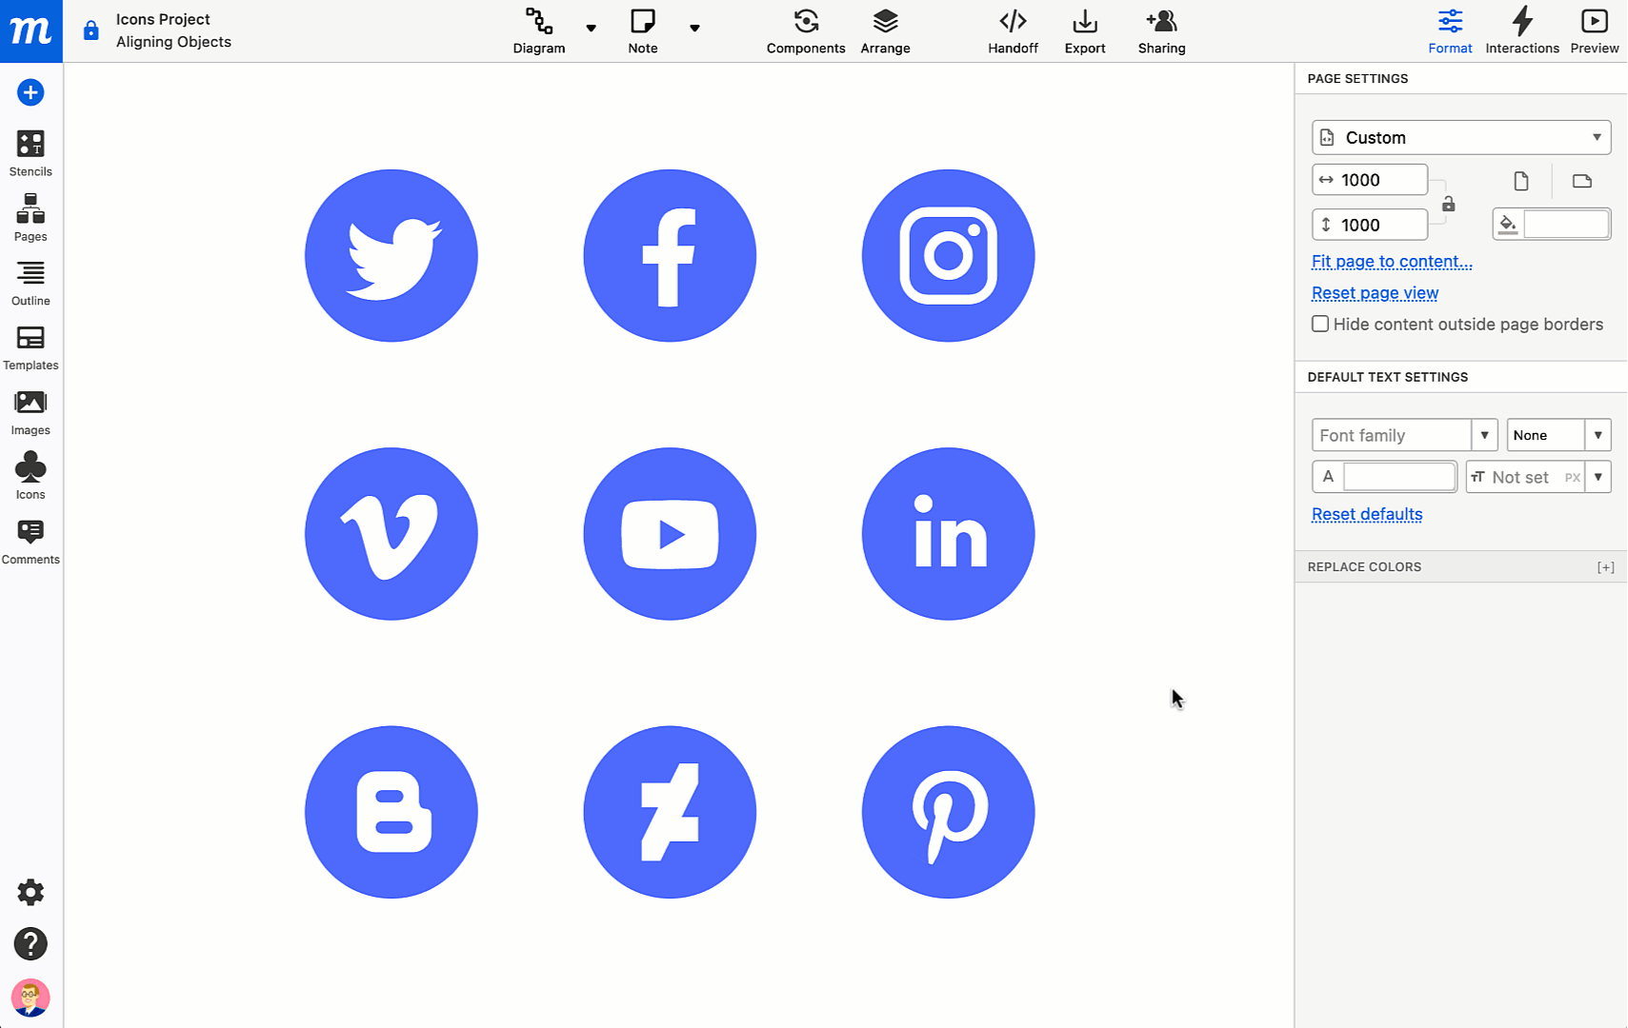Switch page orientation to landscape
Image resolution: width=1628 pixels, height=1028 pixels.
1582,181
